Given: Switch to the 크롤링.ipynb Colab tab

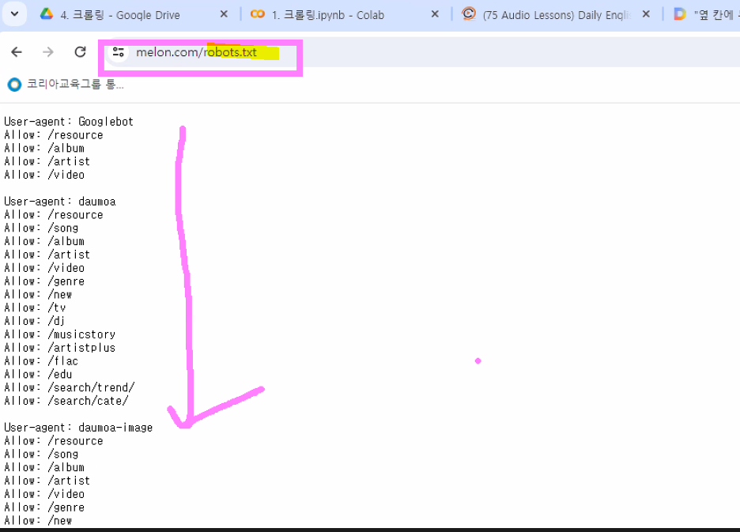Looking at the screenshot, I should coord(345,15).
